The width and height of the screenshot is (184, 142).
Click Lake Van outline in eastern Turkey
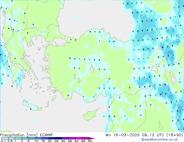156,68
